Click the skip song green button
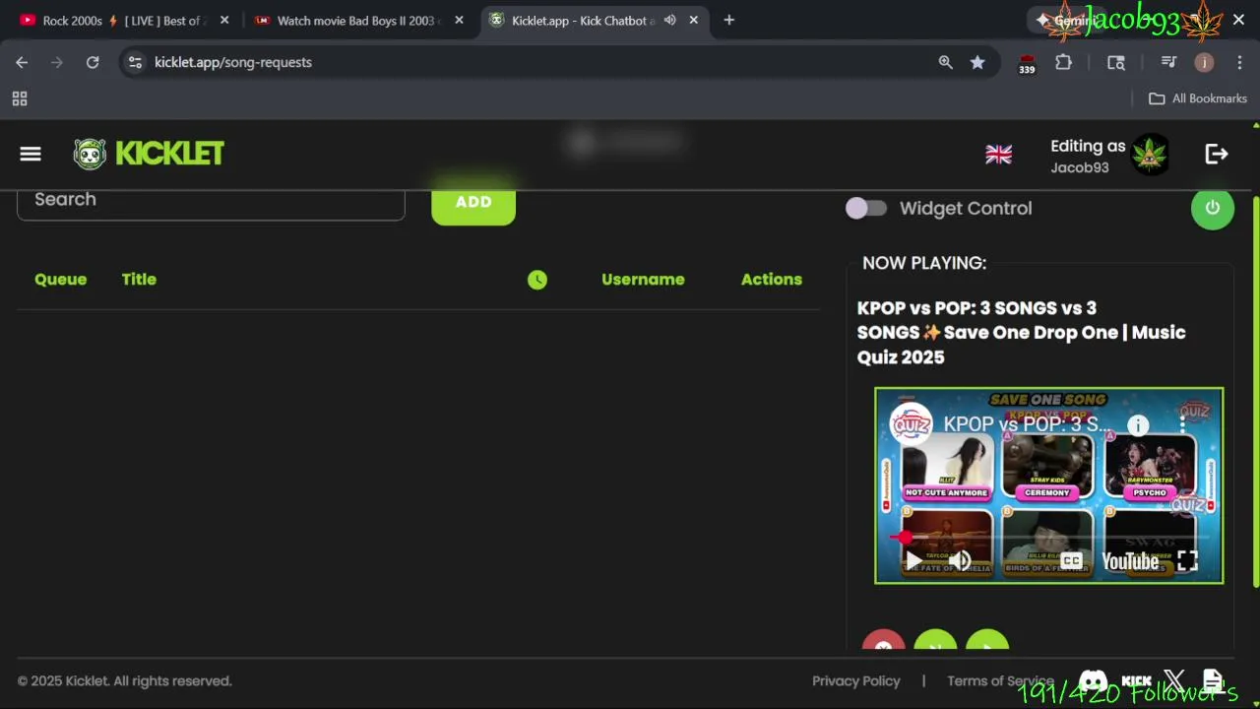The image size is (1260, 709). [935, 640]
